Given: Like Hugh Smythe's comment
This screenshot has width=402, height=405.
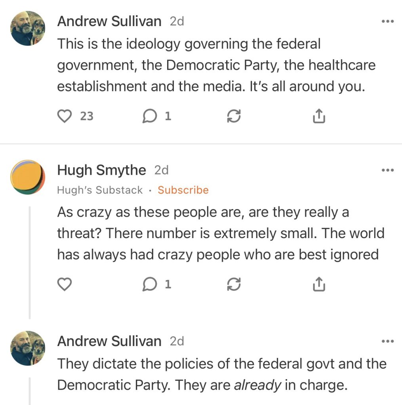Looking at the screenshot, I should [65, 284].
